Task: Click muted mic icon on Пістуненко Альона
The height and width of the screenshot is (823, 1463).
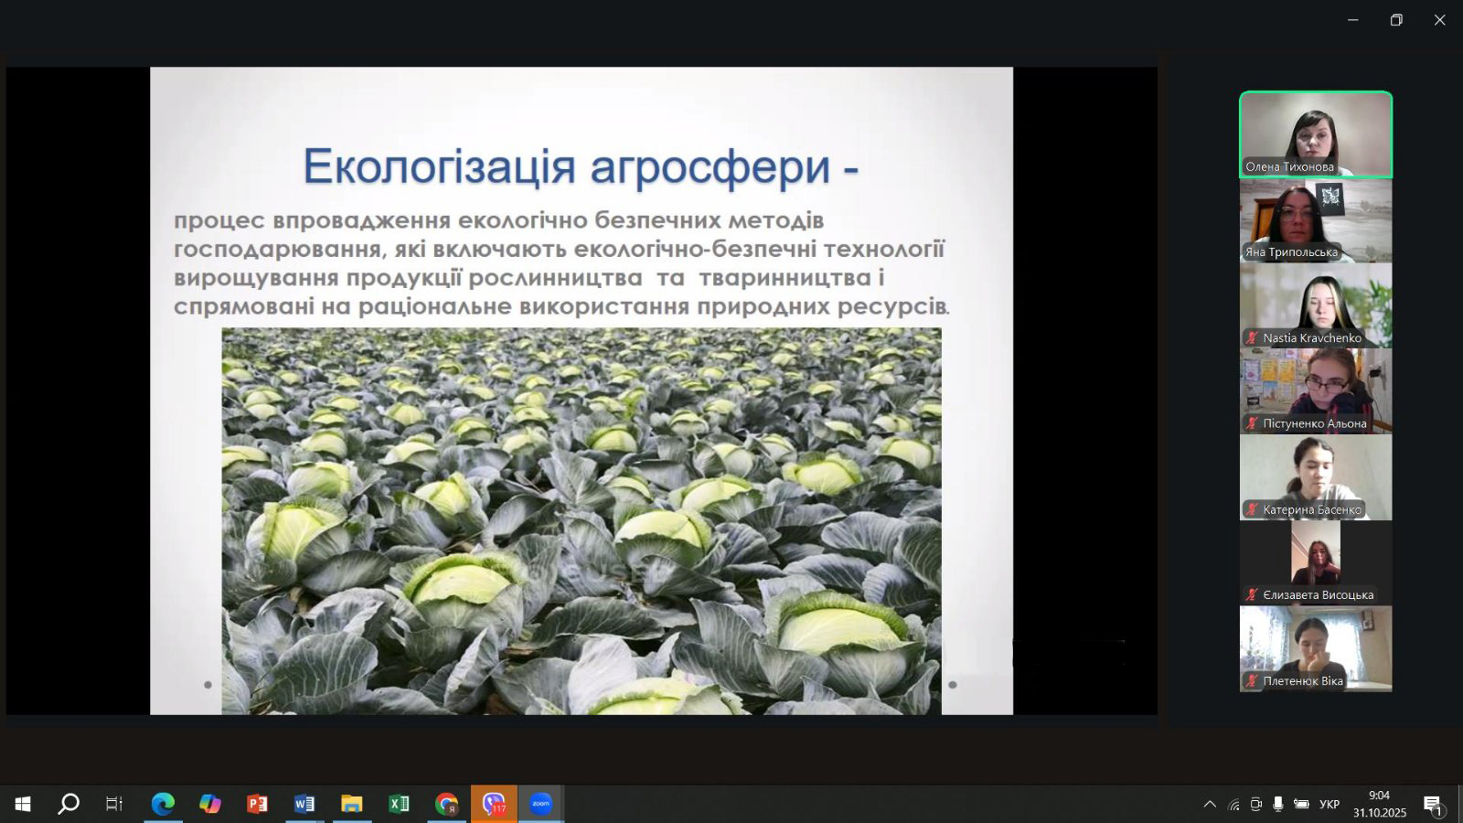Action: (1252, 423)
